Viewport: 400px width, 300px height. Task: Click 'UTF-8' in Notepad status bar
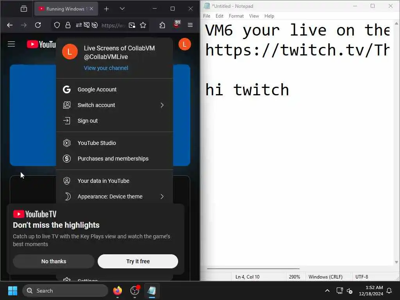point(361,277)
